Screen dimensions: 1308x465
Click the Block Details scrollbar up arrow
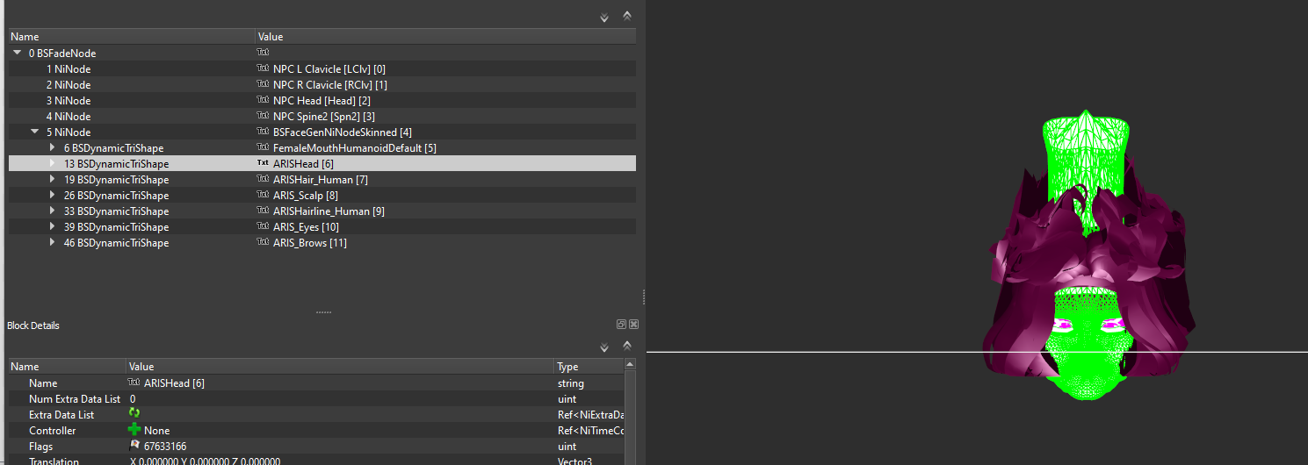click(x=630, y=365)
